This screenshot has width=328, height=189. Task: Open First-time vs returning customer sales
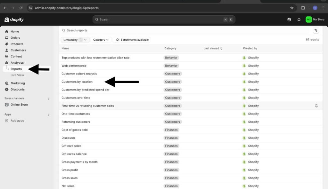[88, 106]
